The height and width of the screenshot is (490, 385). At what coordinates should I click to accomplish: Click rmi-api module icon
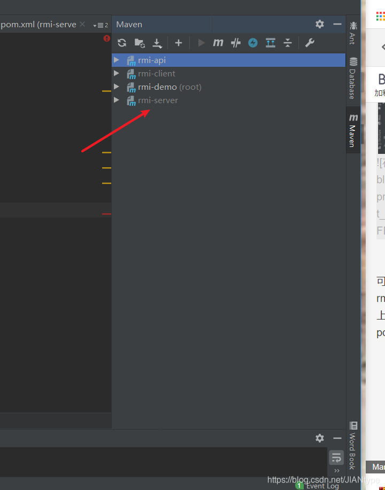[131, 60]
